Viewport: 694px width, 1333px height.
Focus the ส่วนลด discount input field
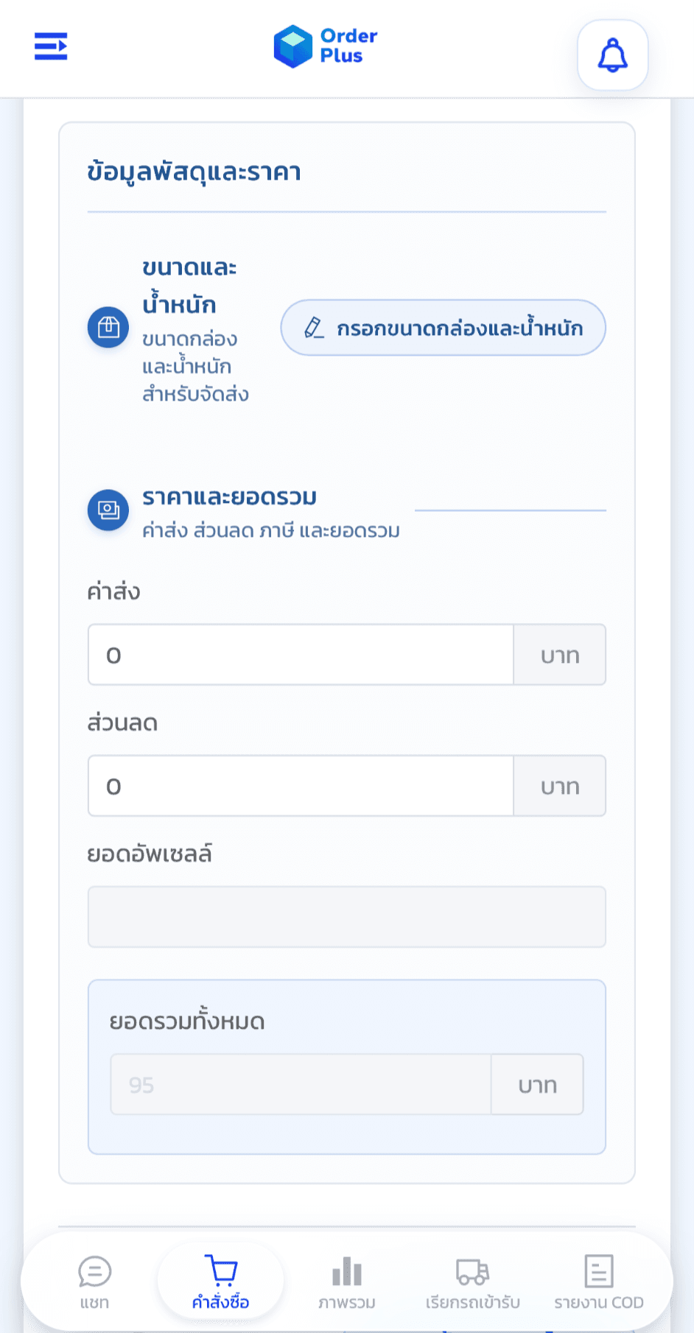pos(301,786)
